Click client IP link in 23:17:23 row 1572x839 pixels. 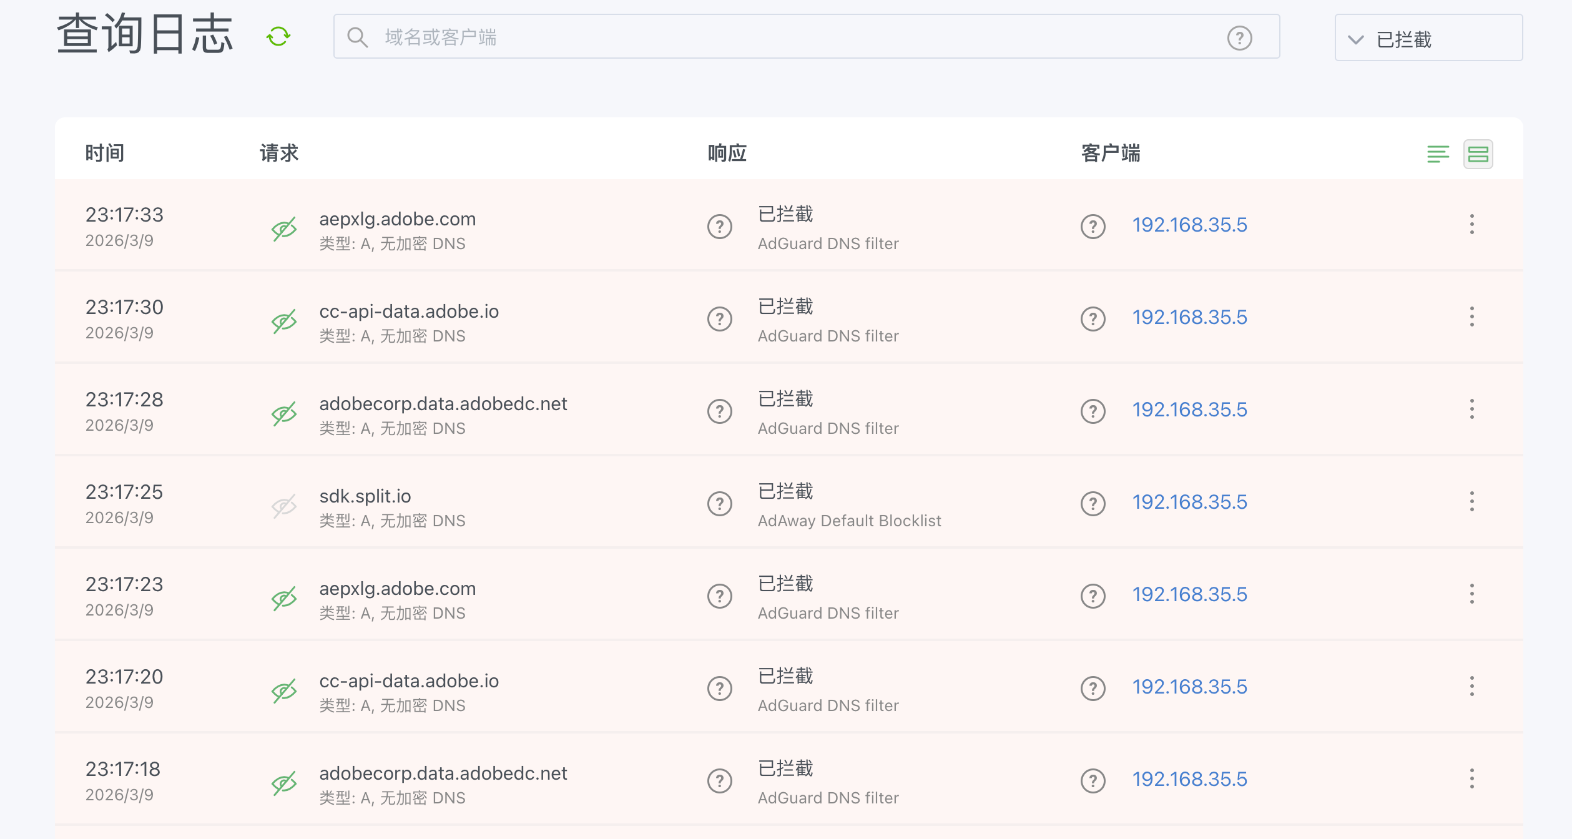pyautogui.click(x=1189, y=594)
